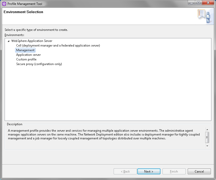216x180 pixels.
Task: Click the Back button
Action: tap(125, 172)
